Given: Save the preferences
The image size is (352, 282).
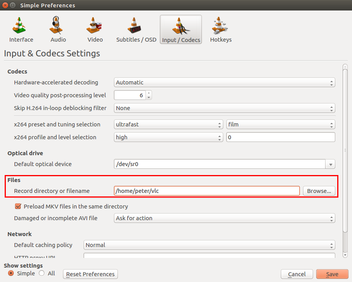Looking at the screenshot, I should pyautogui.click(x=332, y=274).
